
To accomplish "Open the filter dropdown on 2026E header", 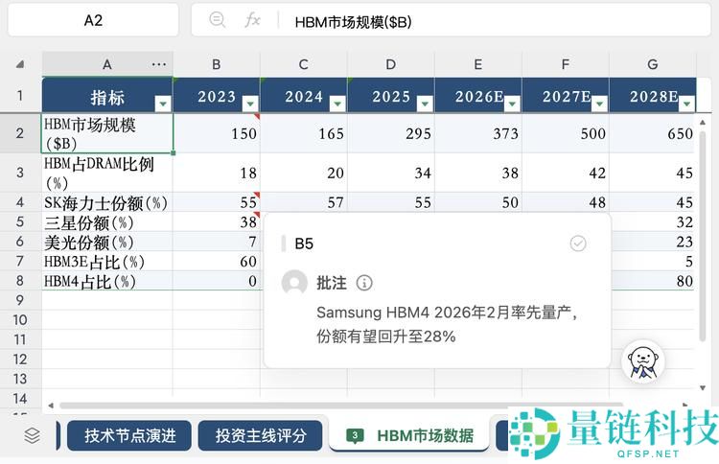I will [x=512, y=104].
